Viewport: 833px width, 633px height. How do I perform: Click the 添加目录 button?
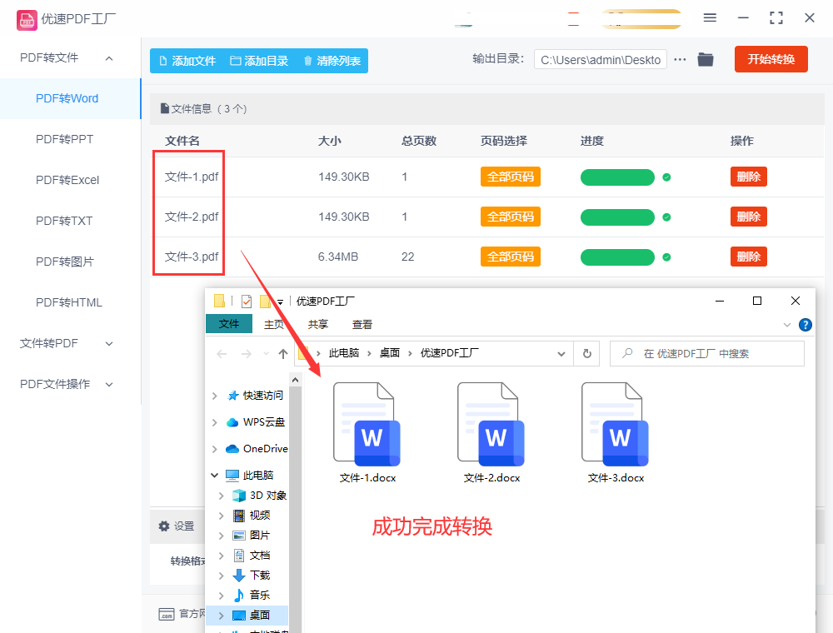coord(259,61)
